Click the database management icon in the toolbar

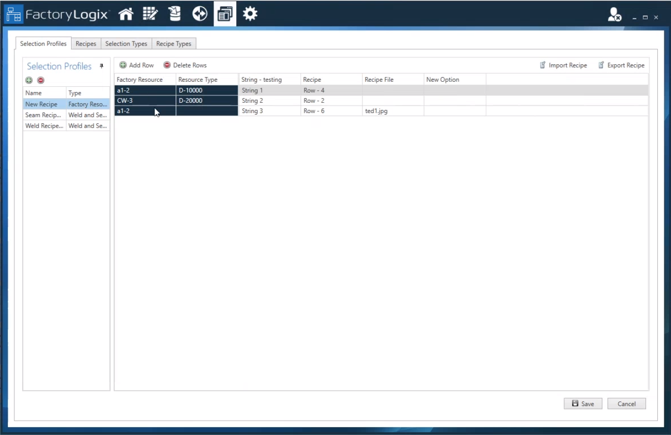point(174,14)
